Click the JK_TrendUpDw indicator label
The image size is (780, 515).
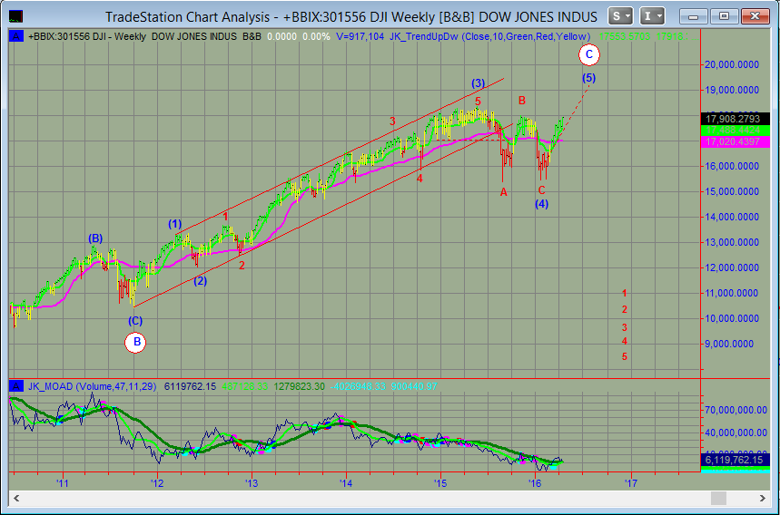tap(489, 36)
